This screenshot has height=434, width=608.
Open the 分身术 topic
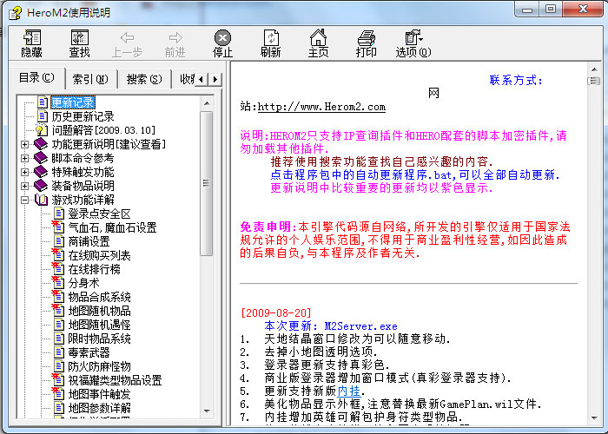[x=83, y=283]
